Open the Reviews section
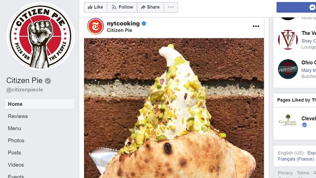316x178 pixels. pyautogui.click(x=18, y=116)
